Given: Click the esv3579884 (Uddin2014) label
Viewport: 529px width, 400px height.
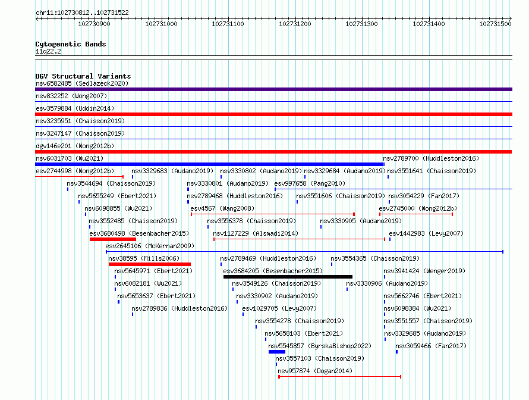Looking at the screenshot, I should [x=75, y=108].
